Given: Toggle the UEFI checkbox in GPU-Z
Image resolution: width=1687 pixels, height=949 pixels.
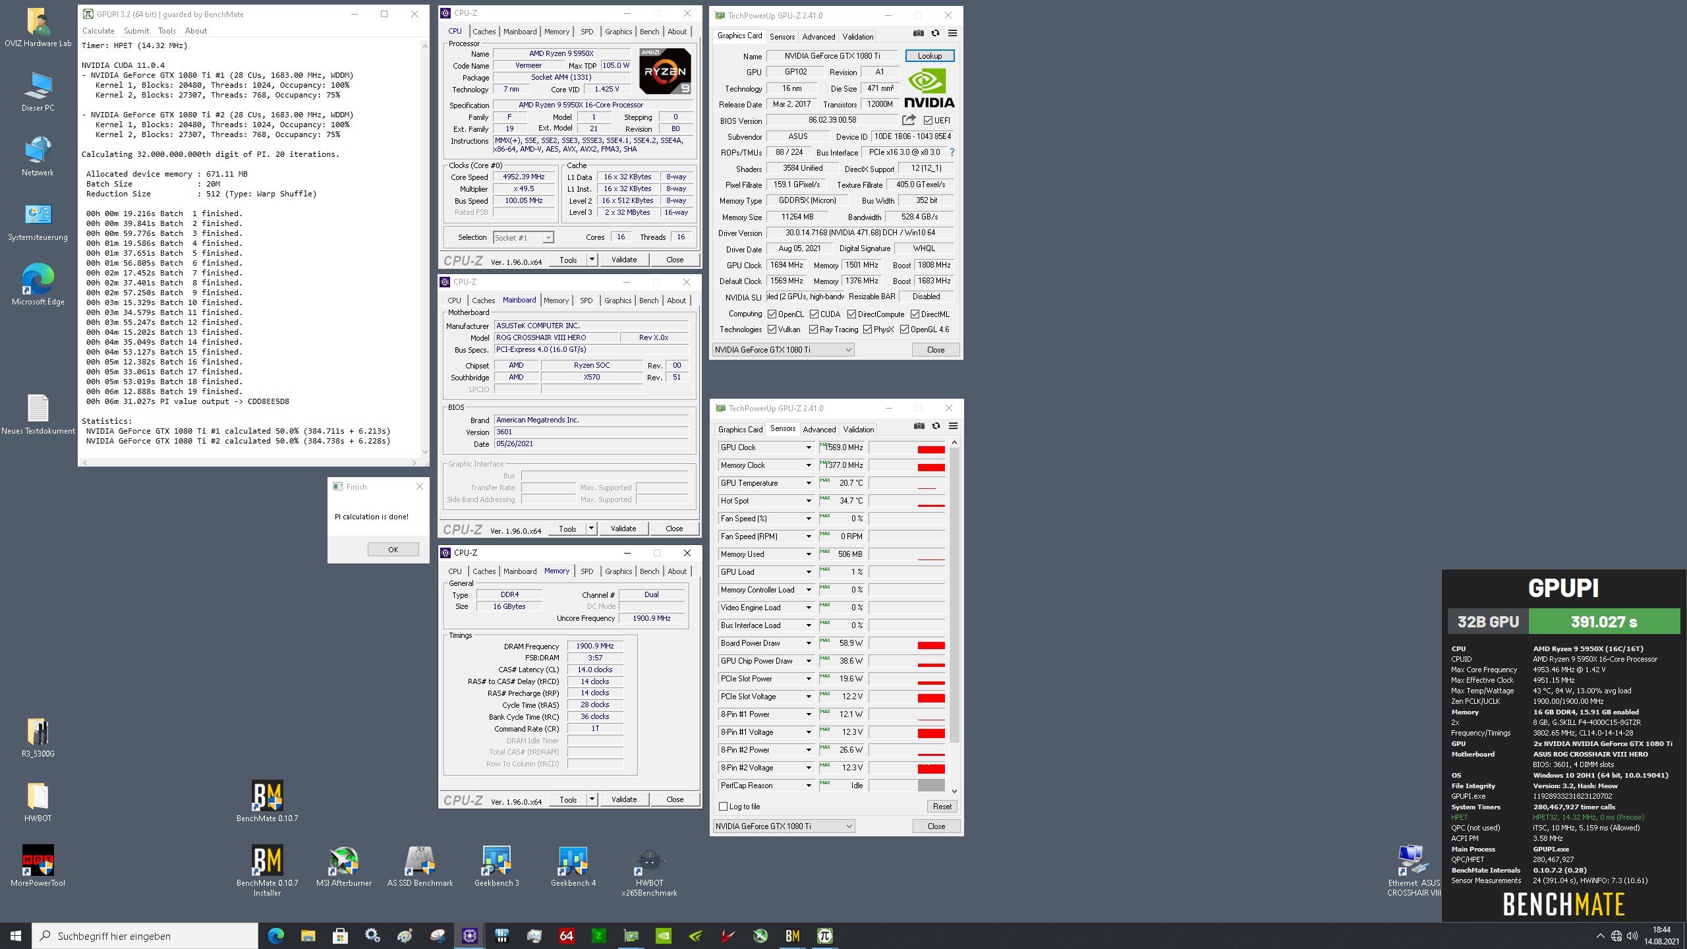Looking at the screenshot, I should coord(928,121).
